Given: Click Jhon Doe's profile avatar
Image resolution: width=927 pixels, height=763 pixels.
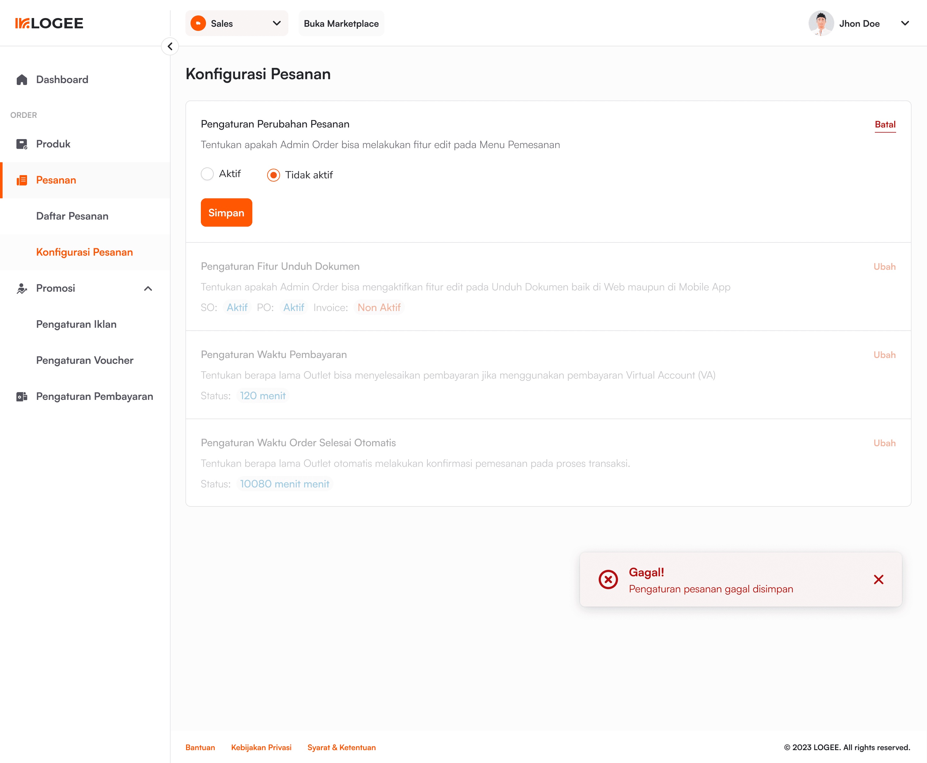Looking at the screenshot, I should point(821,23).
